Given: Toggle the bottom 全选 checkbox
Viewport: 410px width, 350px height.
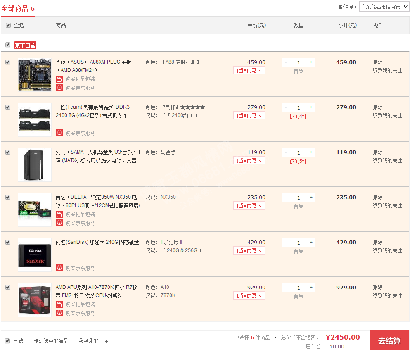Looking at the screenshot, I should pos(7,341).
